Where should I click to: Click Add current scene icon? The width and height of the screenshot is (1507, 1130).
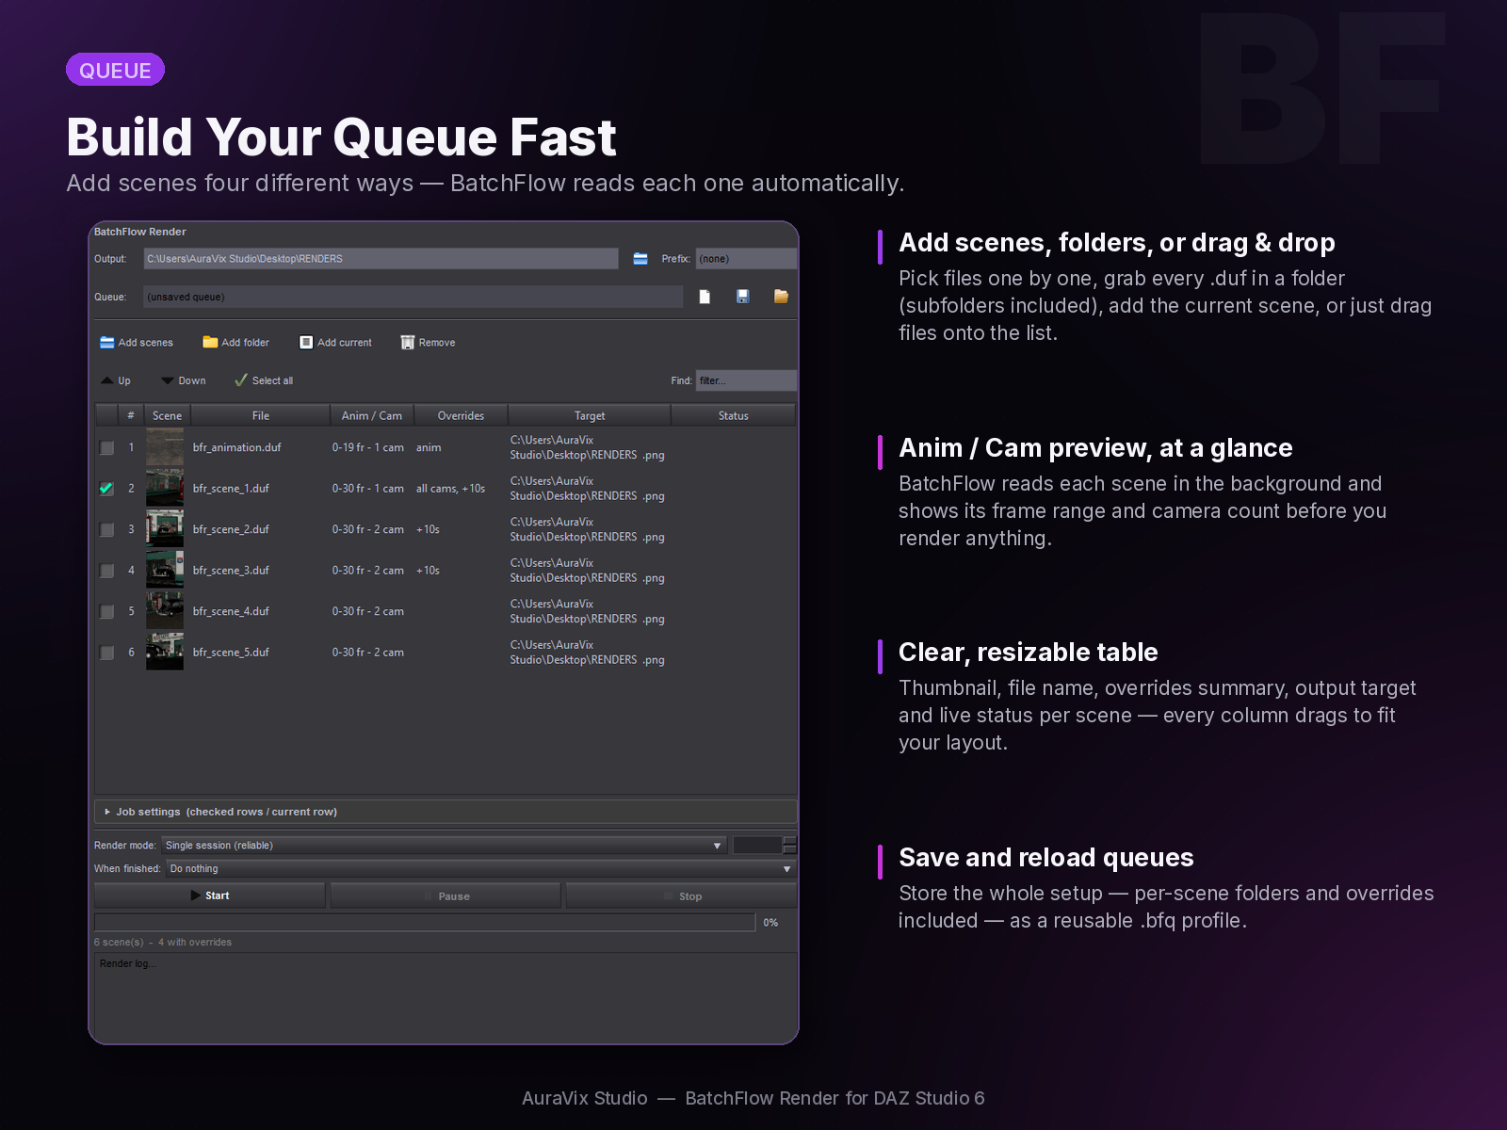point(306,343)
